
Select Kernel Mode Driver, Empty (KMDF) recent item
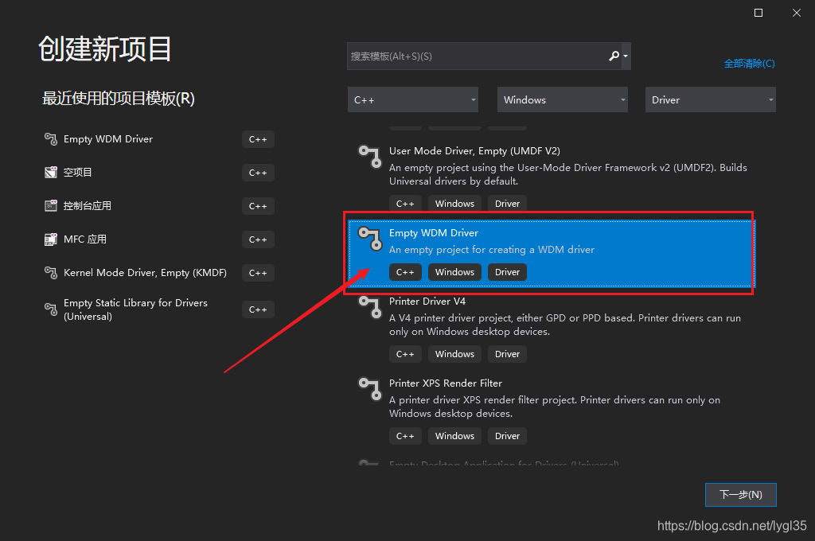pos(145,272)
